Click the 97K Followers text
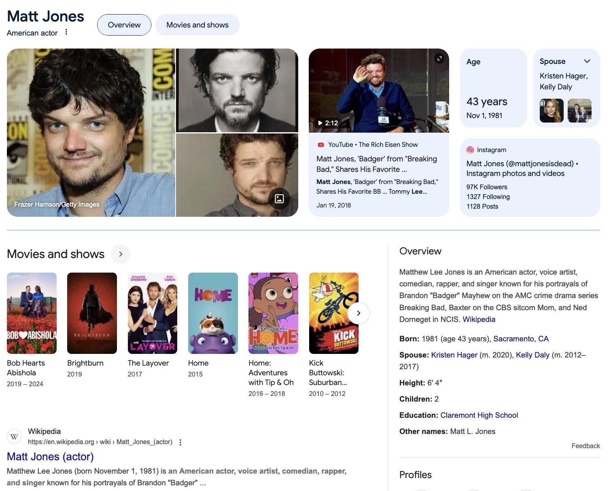 pyautogui.click(x=486, y=187)
